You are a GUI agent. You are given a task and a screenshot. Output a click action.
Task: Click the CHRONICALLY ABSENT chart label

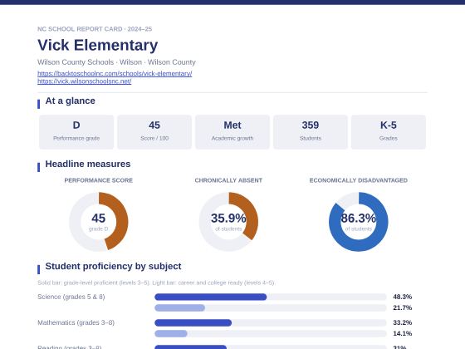click(x=228, y=180)
